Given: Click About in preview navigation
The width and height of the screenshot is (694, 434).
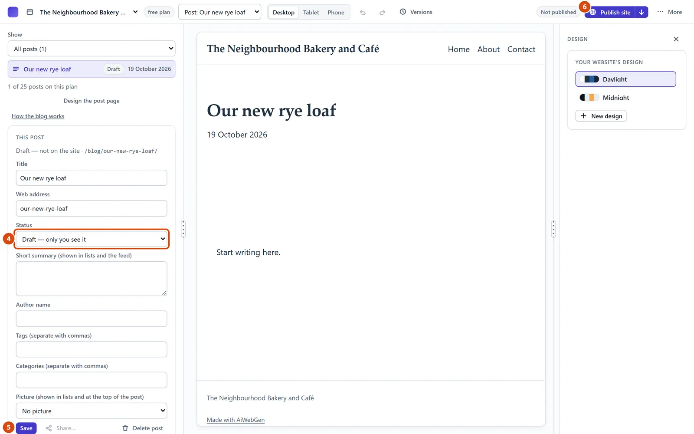Looking at the screenshot, I should [488, 49].
